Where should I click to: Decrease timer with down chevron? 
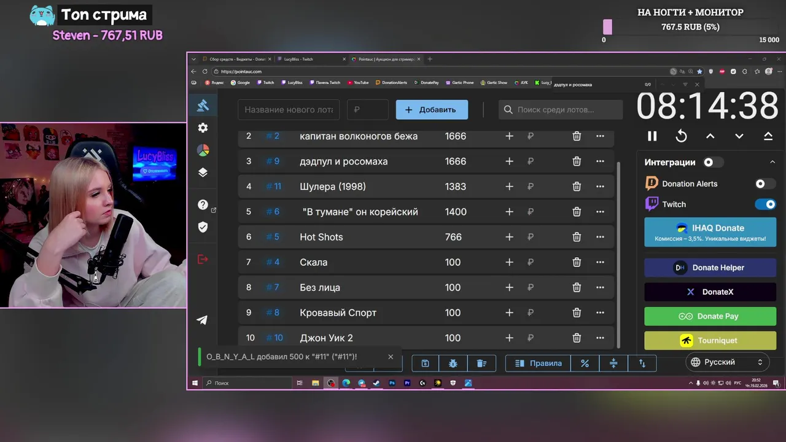(x=739, y=136)
